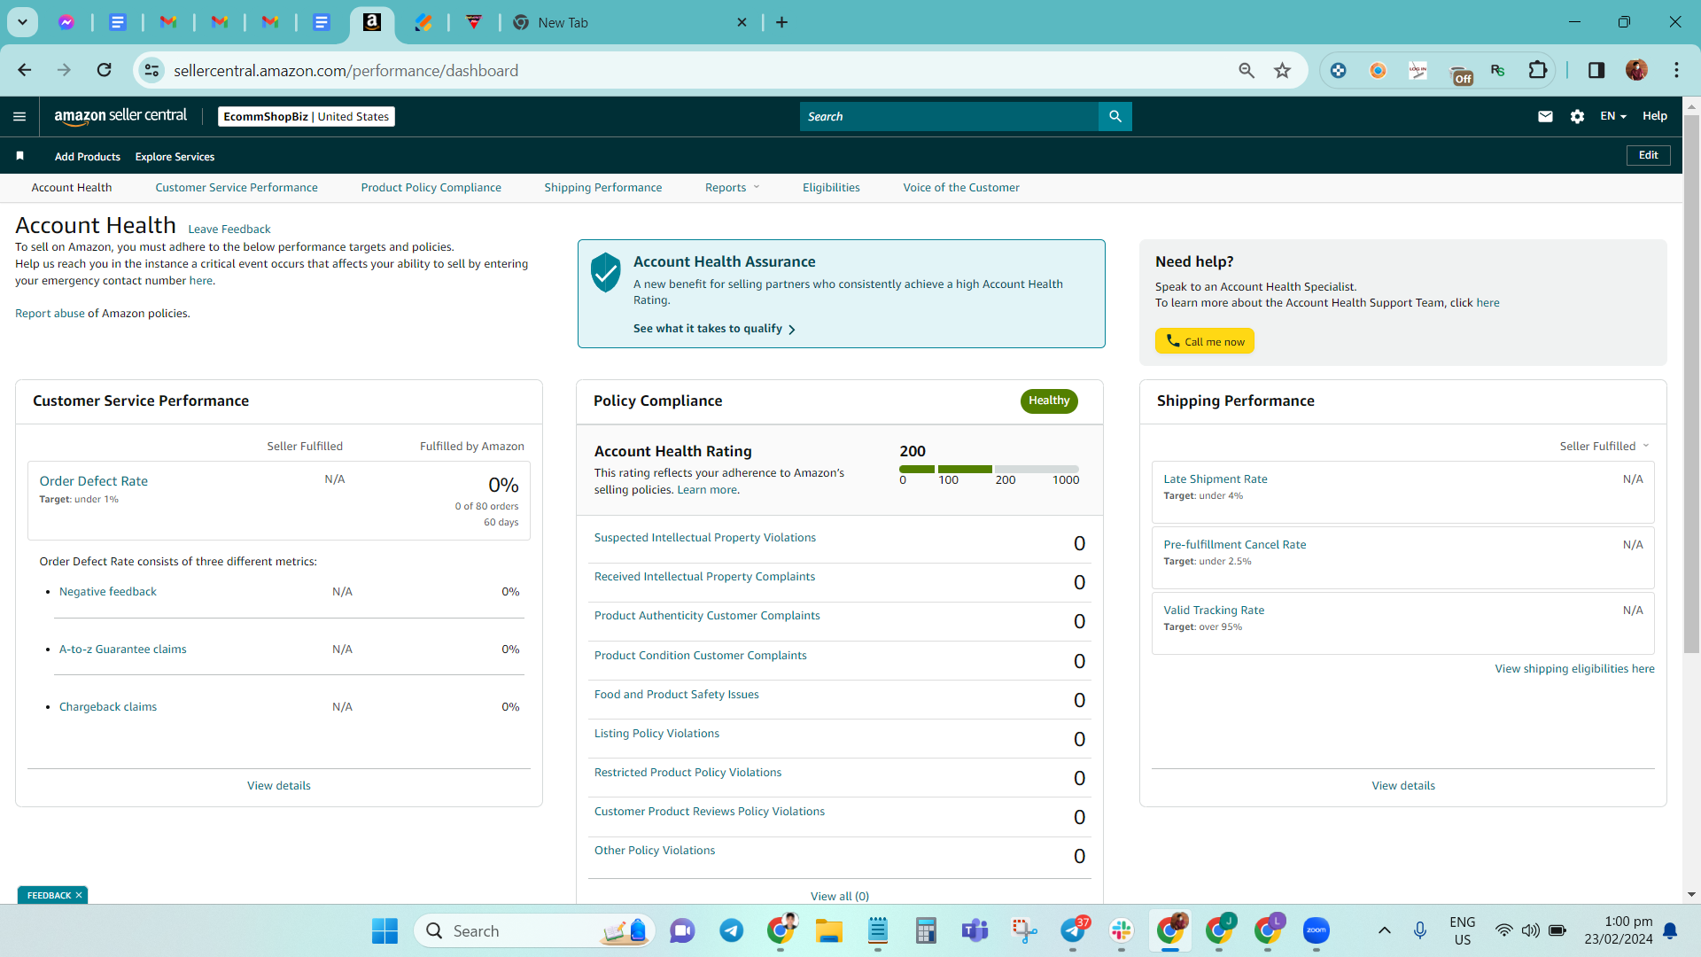Click the bookmark flag icon
Viewport: 1701px width, 957px height.
pyautogui.click(x=19, y=156)
